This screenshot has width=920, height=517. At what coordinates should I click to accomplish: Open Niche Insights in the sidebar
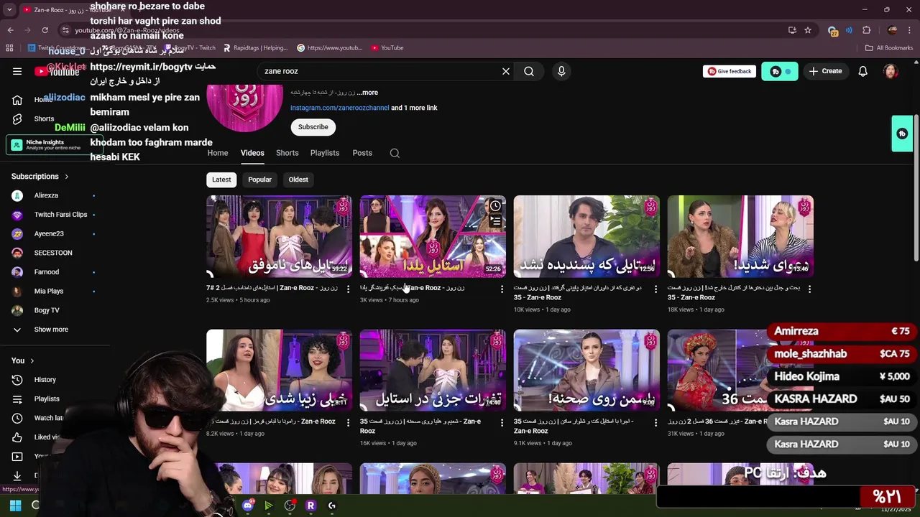click(55, 145)
